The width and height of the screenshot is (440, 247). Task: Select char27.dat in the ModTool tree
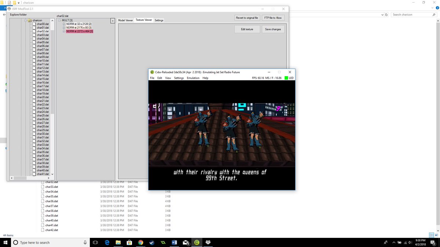coord(43,123)
